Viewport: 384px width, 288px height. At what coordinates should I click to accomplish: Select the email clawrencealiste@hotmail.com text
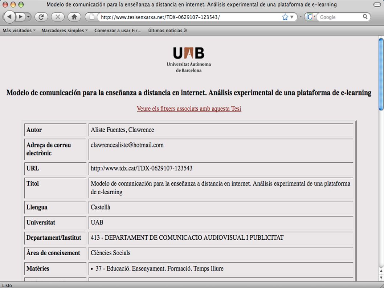click(x=127, y=145)
